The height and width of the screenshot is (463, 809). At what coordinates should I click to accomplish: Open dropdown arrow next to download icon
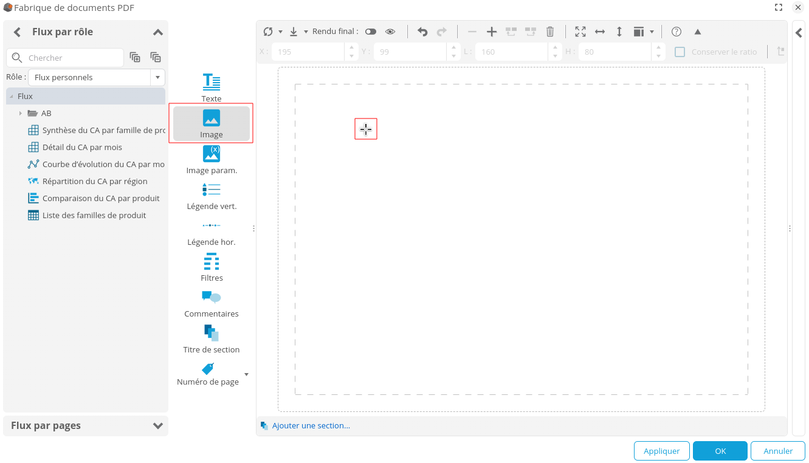click(x=306, y=32)
